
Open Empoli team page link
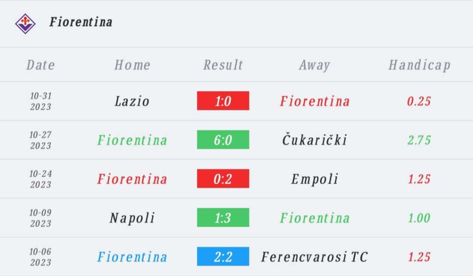click(x=315, y=179)
